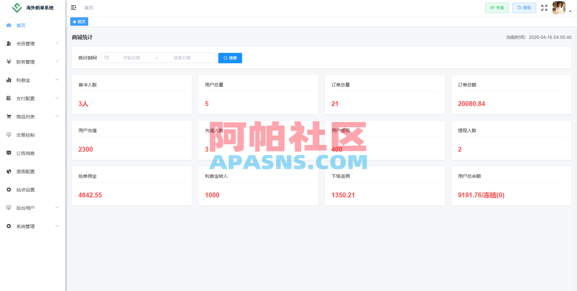Viewport: 577px width, 291px height.
Task: Click the 后台用户 icon
Action: [x=9, y=208]
